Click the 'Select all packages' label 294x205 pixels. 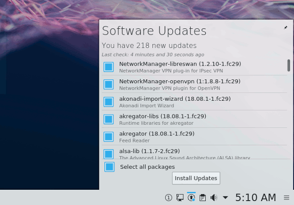coord(147,167)
